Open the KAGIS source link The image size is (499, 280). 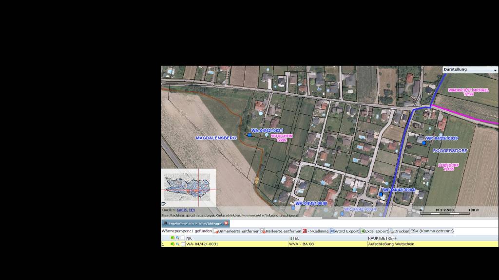[182, 210]
